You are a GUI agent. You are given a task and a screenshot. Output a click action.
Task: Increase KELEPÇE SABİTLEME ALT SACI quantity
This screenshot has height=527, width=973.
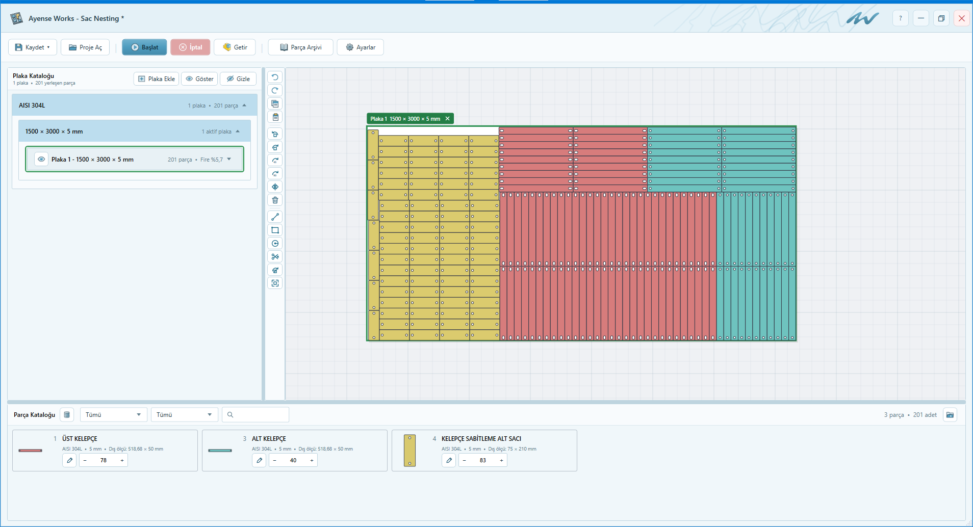tap(501, 460)
